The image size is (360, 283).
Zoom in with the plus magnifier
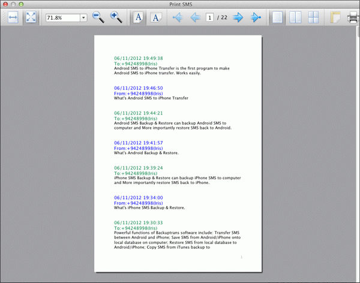pos(116,17)
